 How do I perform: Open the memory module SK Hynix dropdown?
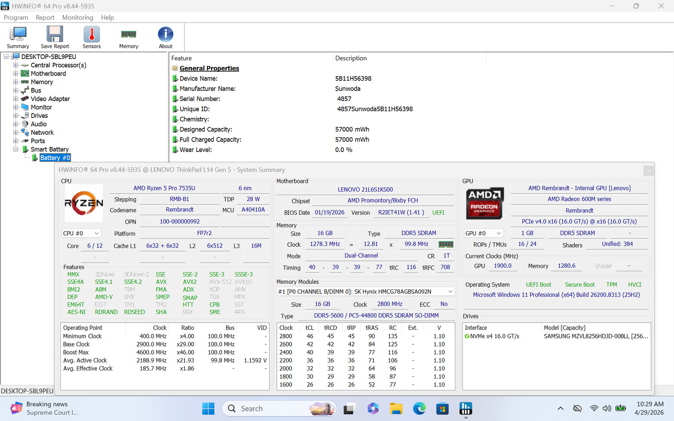click(366, 291)
